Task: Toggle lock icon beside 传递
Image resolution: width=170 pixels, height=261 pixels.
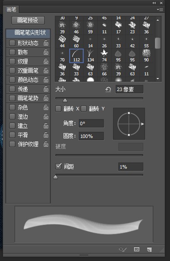Action: [x=46, y=89]
